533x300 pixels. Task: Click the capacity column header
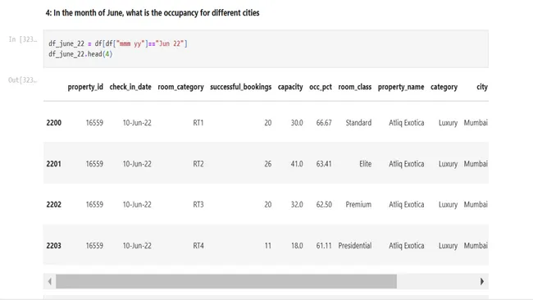click(x=290, y=87)
